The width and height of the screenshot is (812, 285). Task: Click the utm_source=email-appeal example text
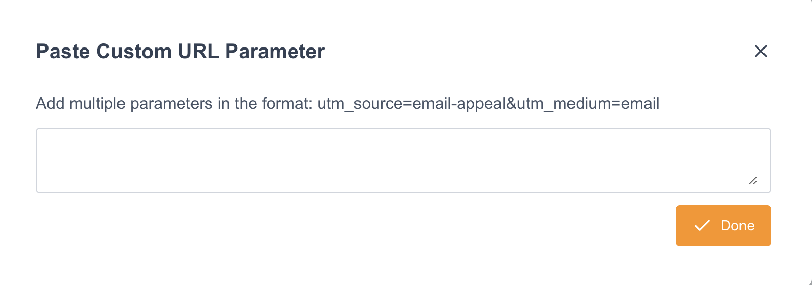(411, 104)
